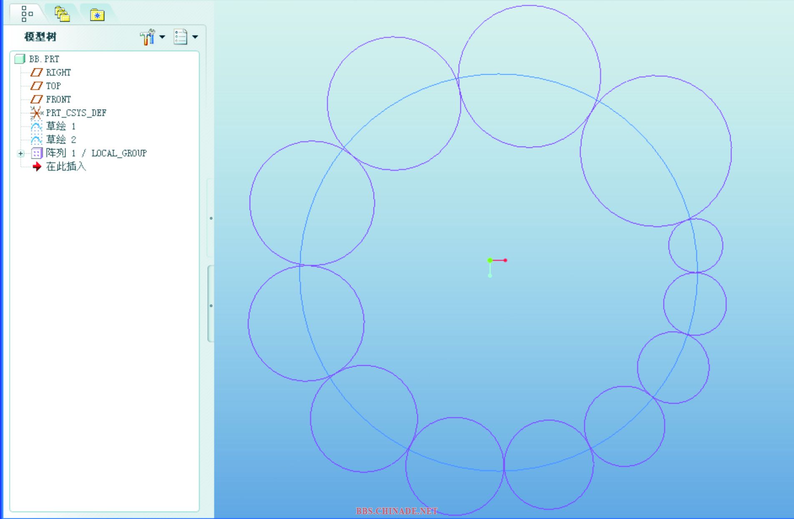Screen dimensions: 794x519
Task: Click the FRONT plane icon
Action: coord(37,99)
